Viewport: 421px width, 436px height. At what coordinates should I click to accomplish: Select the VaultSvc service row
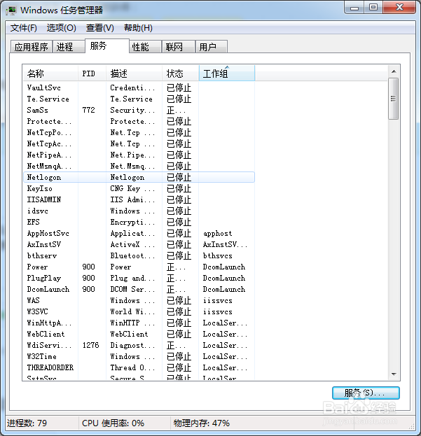point(139,88)
